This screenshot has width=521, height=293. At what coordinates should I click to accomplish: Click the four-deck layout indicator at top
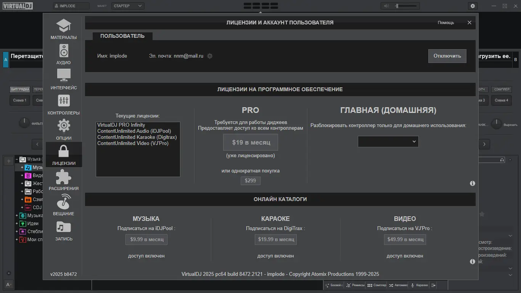(x=260, y=6)
